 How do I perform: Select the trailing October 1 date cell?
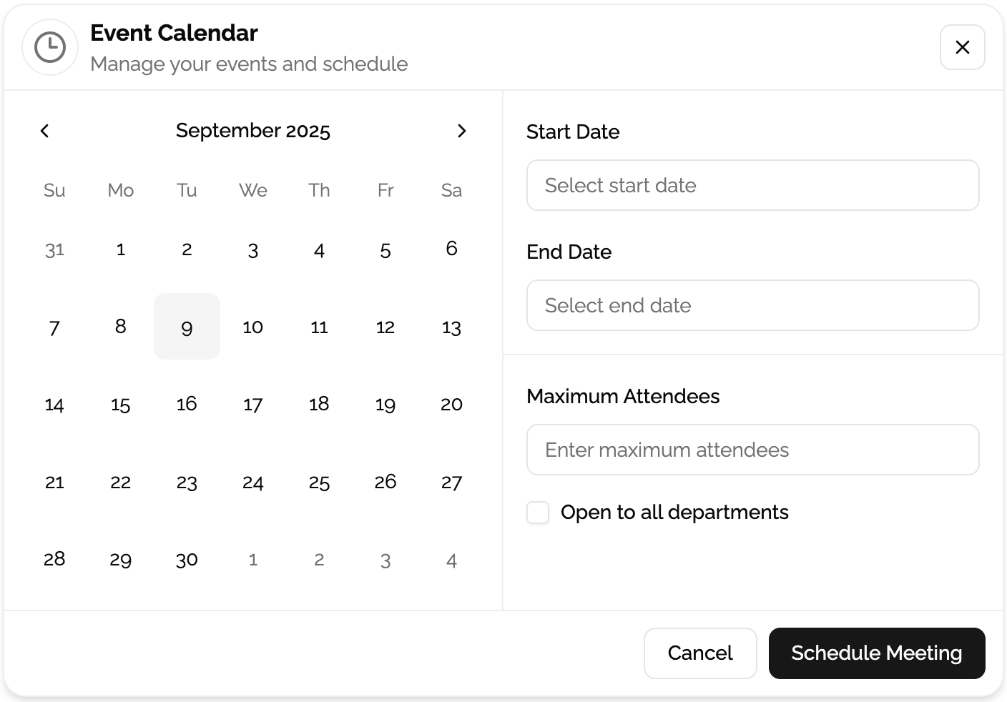pos(252,559)
